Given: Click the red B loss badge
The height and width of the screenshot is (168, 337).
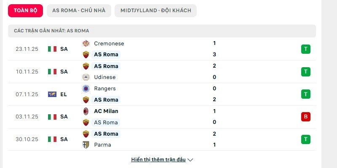Looking at the screenshot, I should 306,117.
